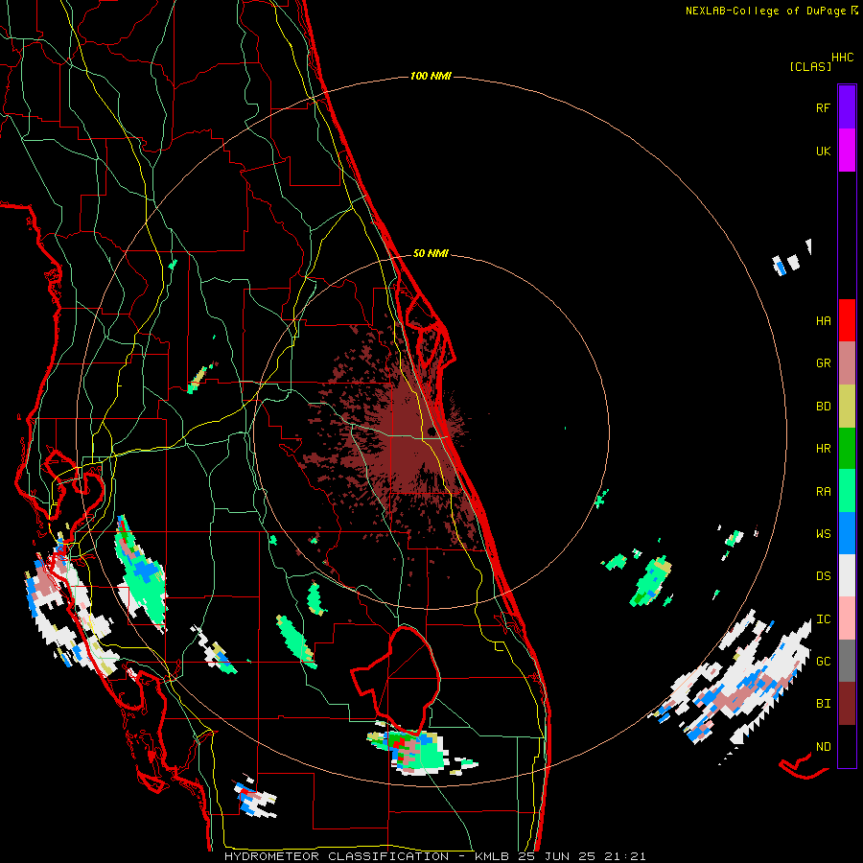Screen dimensions: 863x863
Task: Click the "RF" legend label
Action: 823,107
